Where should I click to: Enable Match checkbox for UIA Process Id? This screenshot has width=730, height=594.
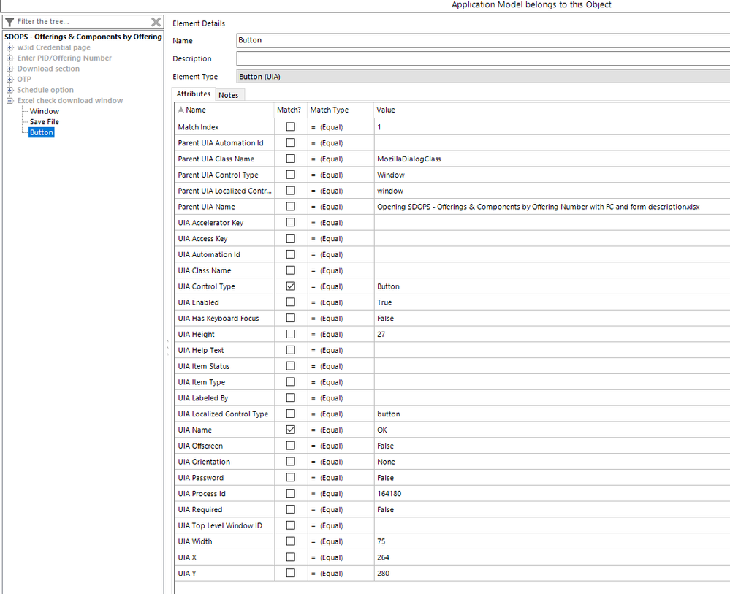pos(291,493)
